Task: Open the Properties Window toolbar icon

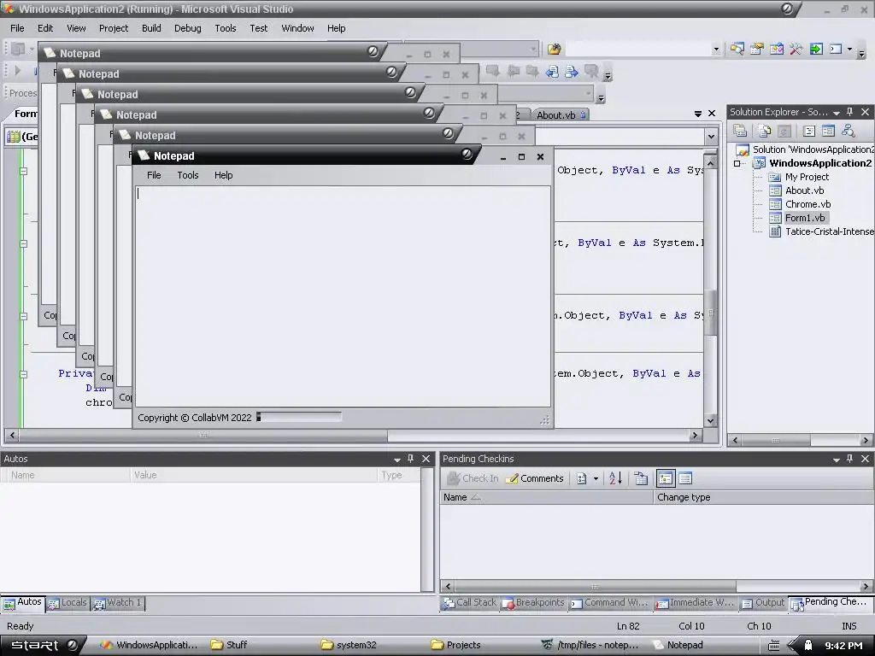Action: (757, 49)
